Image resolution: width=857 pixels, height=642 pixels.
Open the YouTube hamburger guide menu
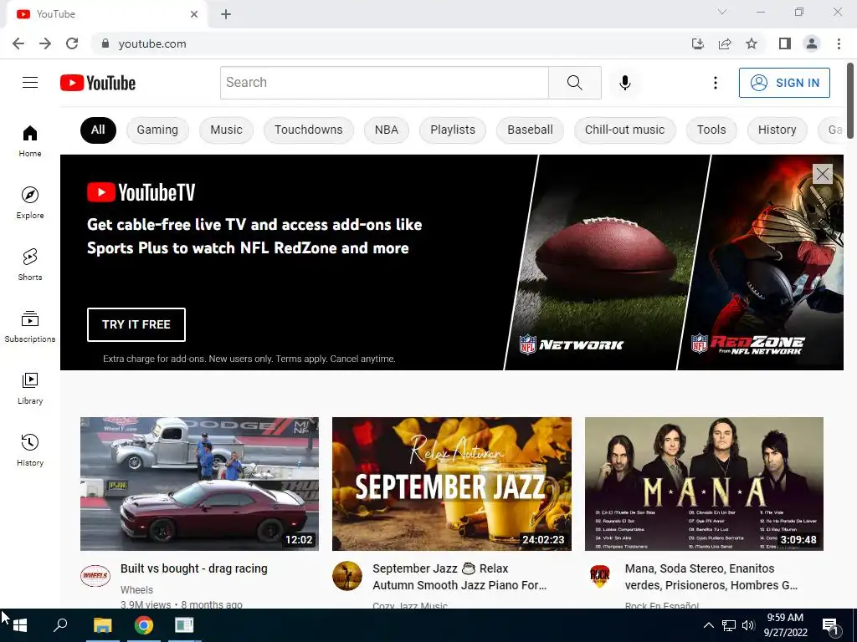click(x=30, y=83)
